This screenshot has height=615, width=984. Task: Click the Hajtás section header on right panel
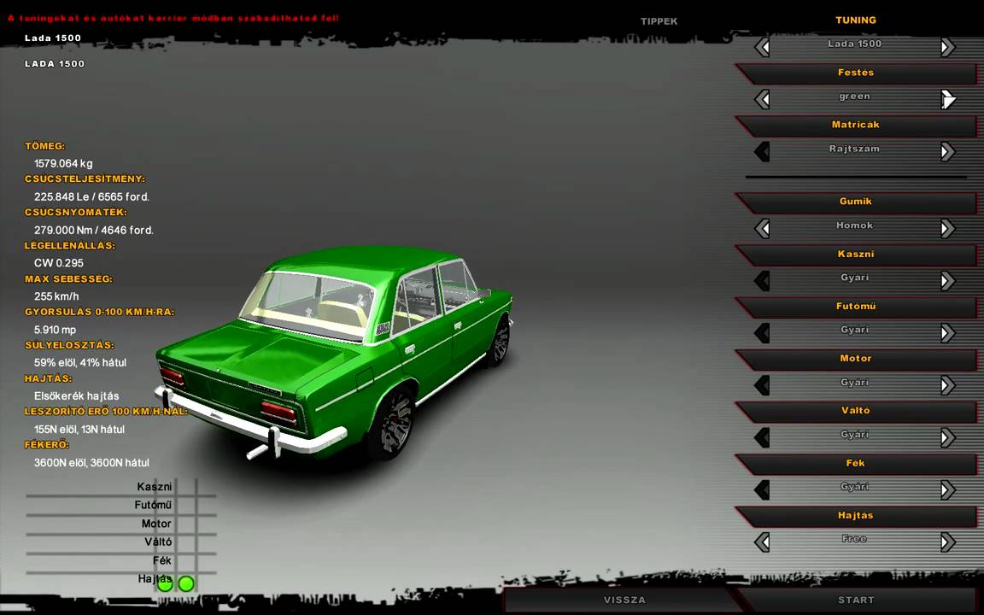pos(856,515)
